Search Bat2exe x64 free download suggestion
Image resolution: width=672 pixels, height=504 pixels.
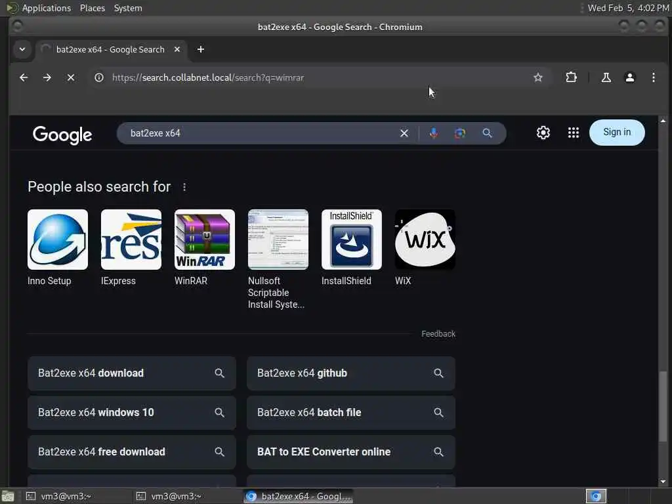pyautogui.click(x=131, y=452)
